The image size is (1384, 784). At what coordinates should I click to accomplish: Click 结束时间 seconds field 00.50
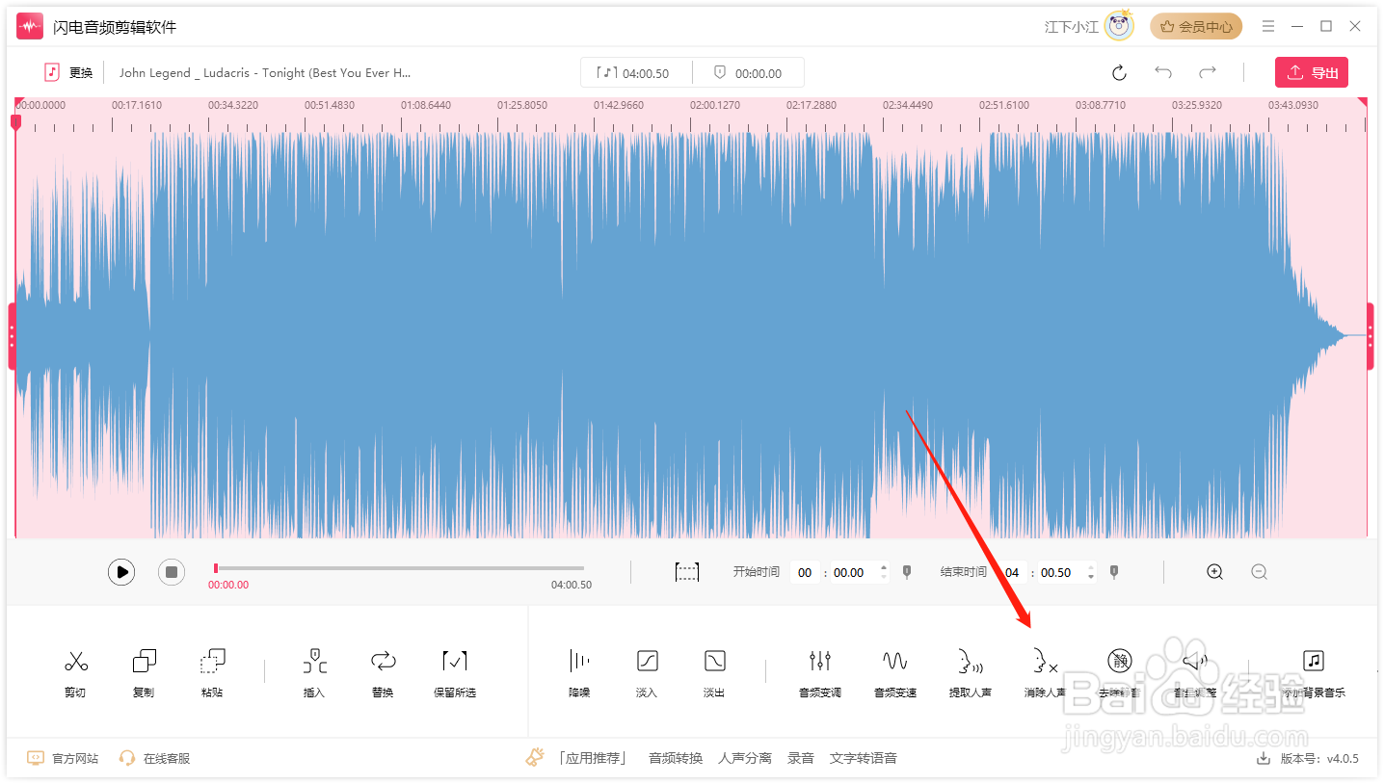(1056, 572)
